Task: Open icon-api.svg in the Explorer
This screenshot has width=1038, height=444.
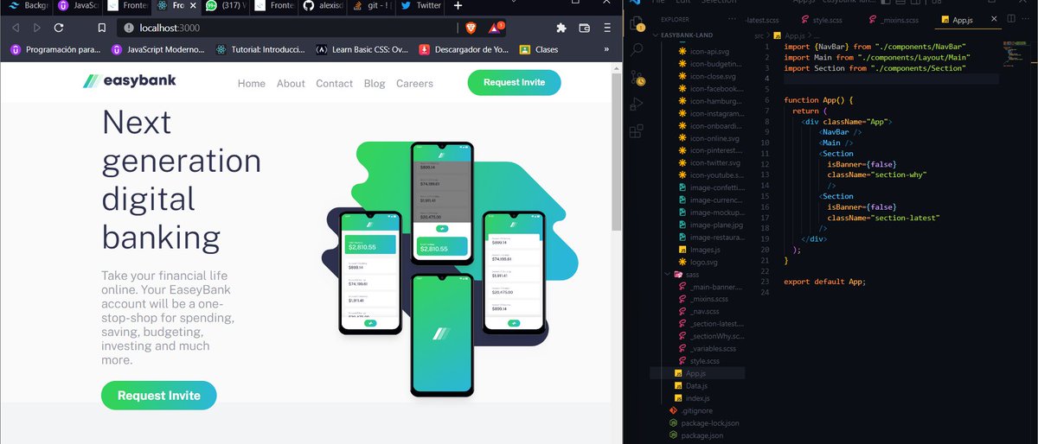Action: (711, 51)
